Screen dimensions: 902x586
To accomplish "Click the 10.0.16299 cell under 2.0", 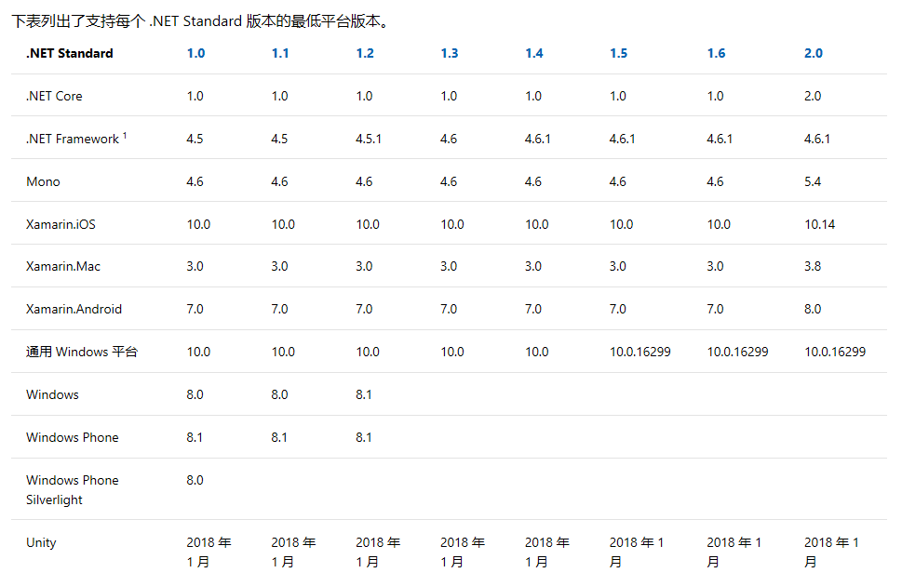I will [835, 352].
